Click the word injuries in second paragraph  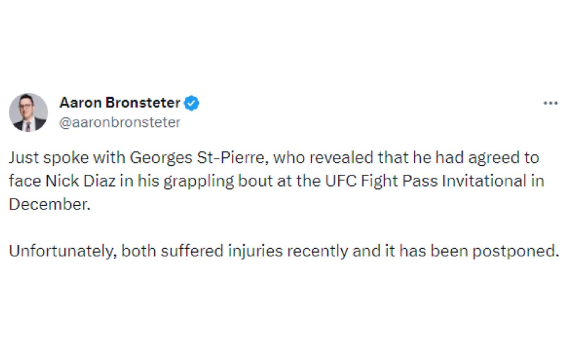255,251
